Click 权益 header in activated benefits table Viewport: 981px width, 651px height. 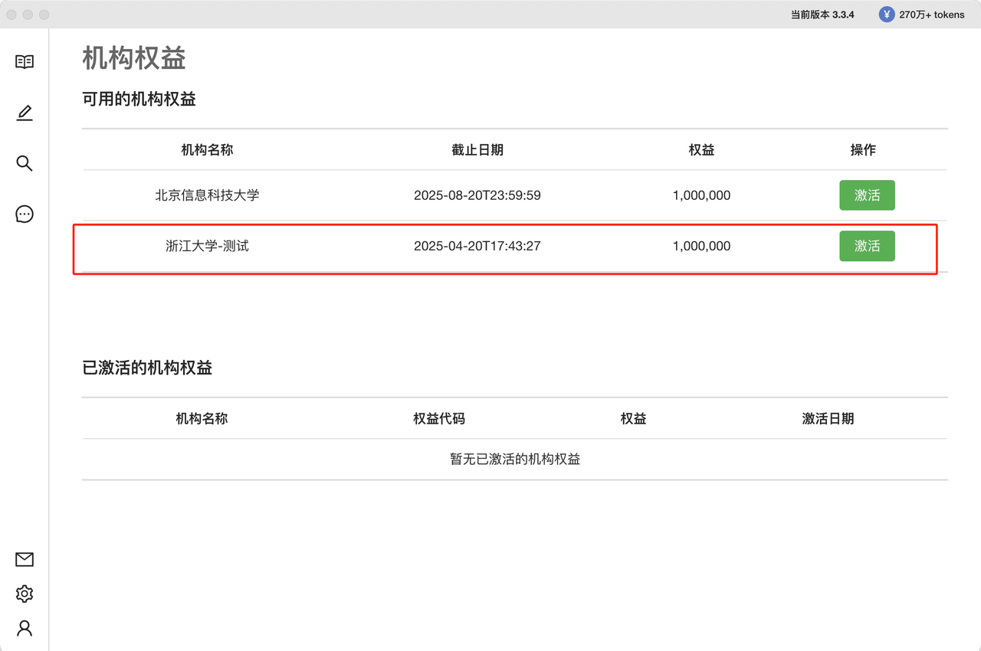coord(633,419)
